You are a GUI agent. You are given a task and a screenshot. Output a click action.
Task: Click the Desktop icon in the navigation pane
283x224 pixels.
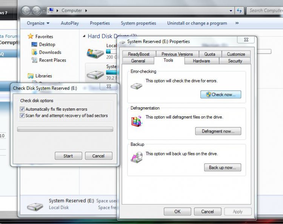(34, 45)
